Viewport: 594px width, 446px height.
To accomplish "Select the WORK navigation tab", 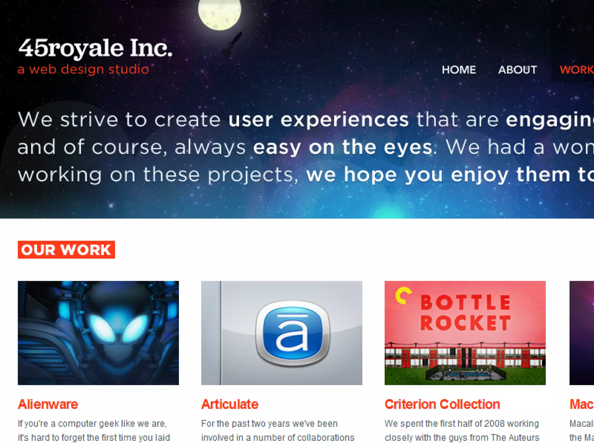I will [x=576, y=70].
